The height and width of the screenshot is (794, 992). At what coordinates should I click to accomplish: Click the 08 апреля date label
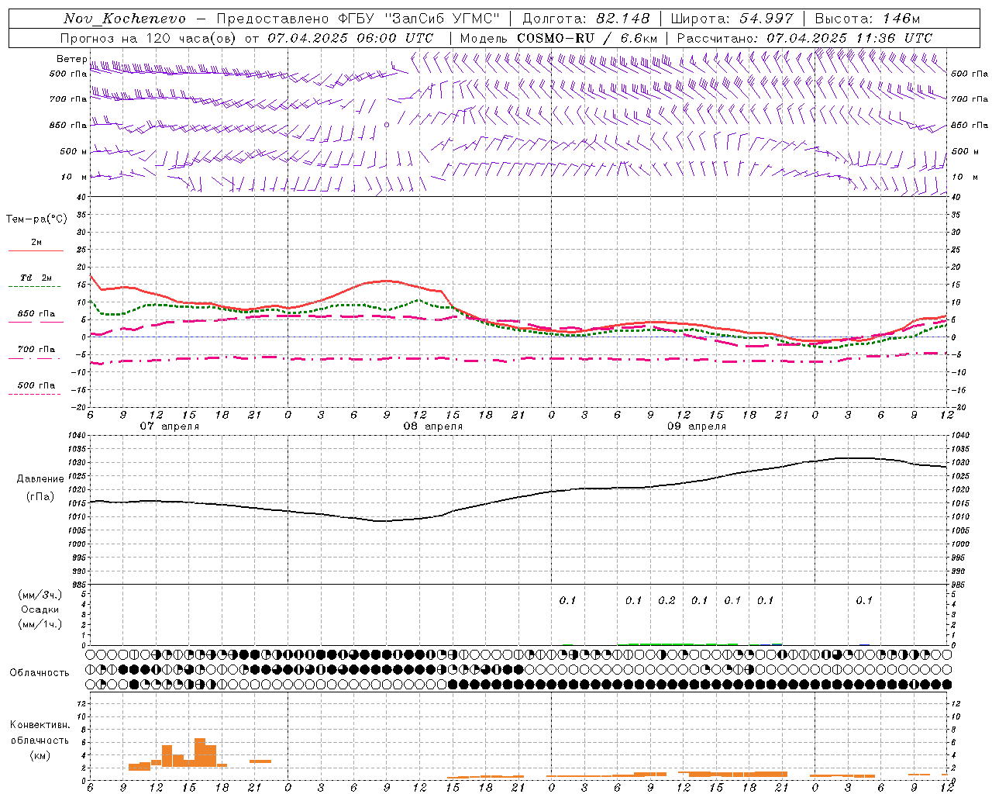(432, 426)
